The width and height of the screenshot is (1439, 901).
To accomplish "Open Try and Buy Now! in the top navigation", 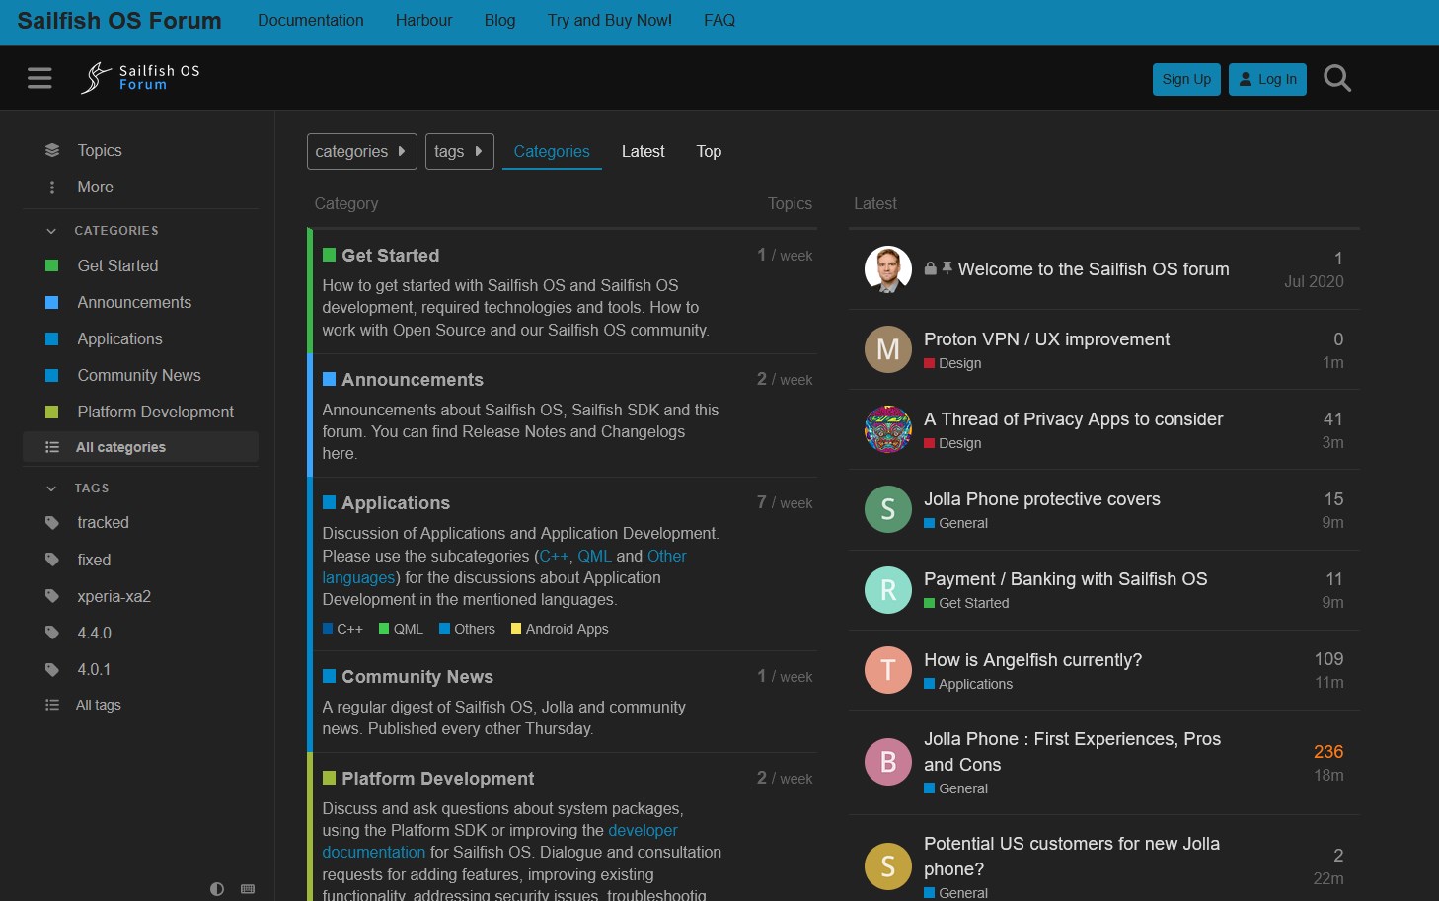I will coord(610,20).
